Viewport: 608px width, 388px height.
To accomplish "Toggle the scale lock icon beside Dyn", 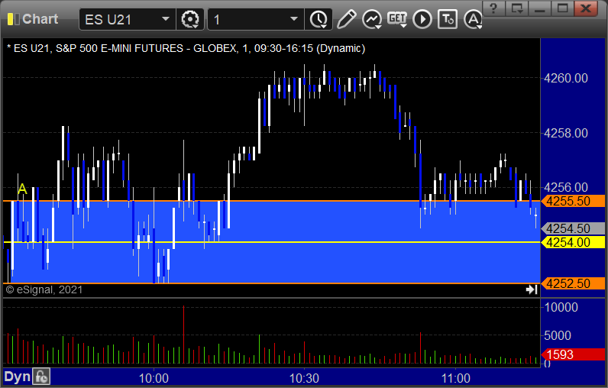I will [41, 377].
